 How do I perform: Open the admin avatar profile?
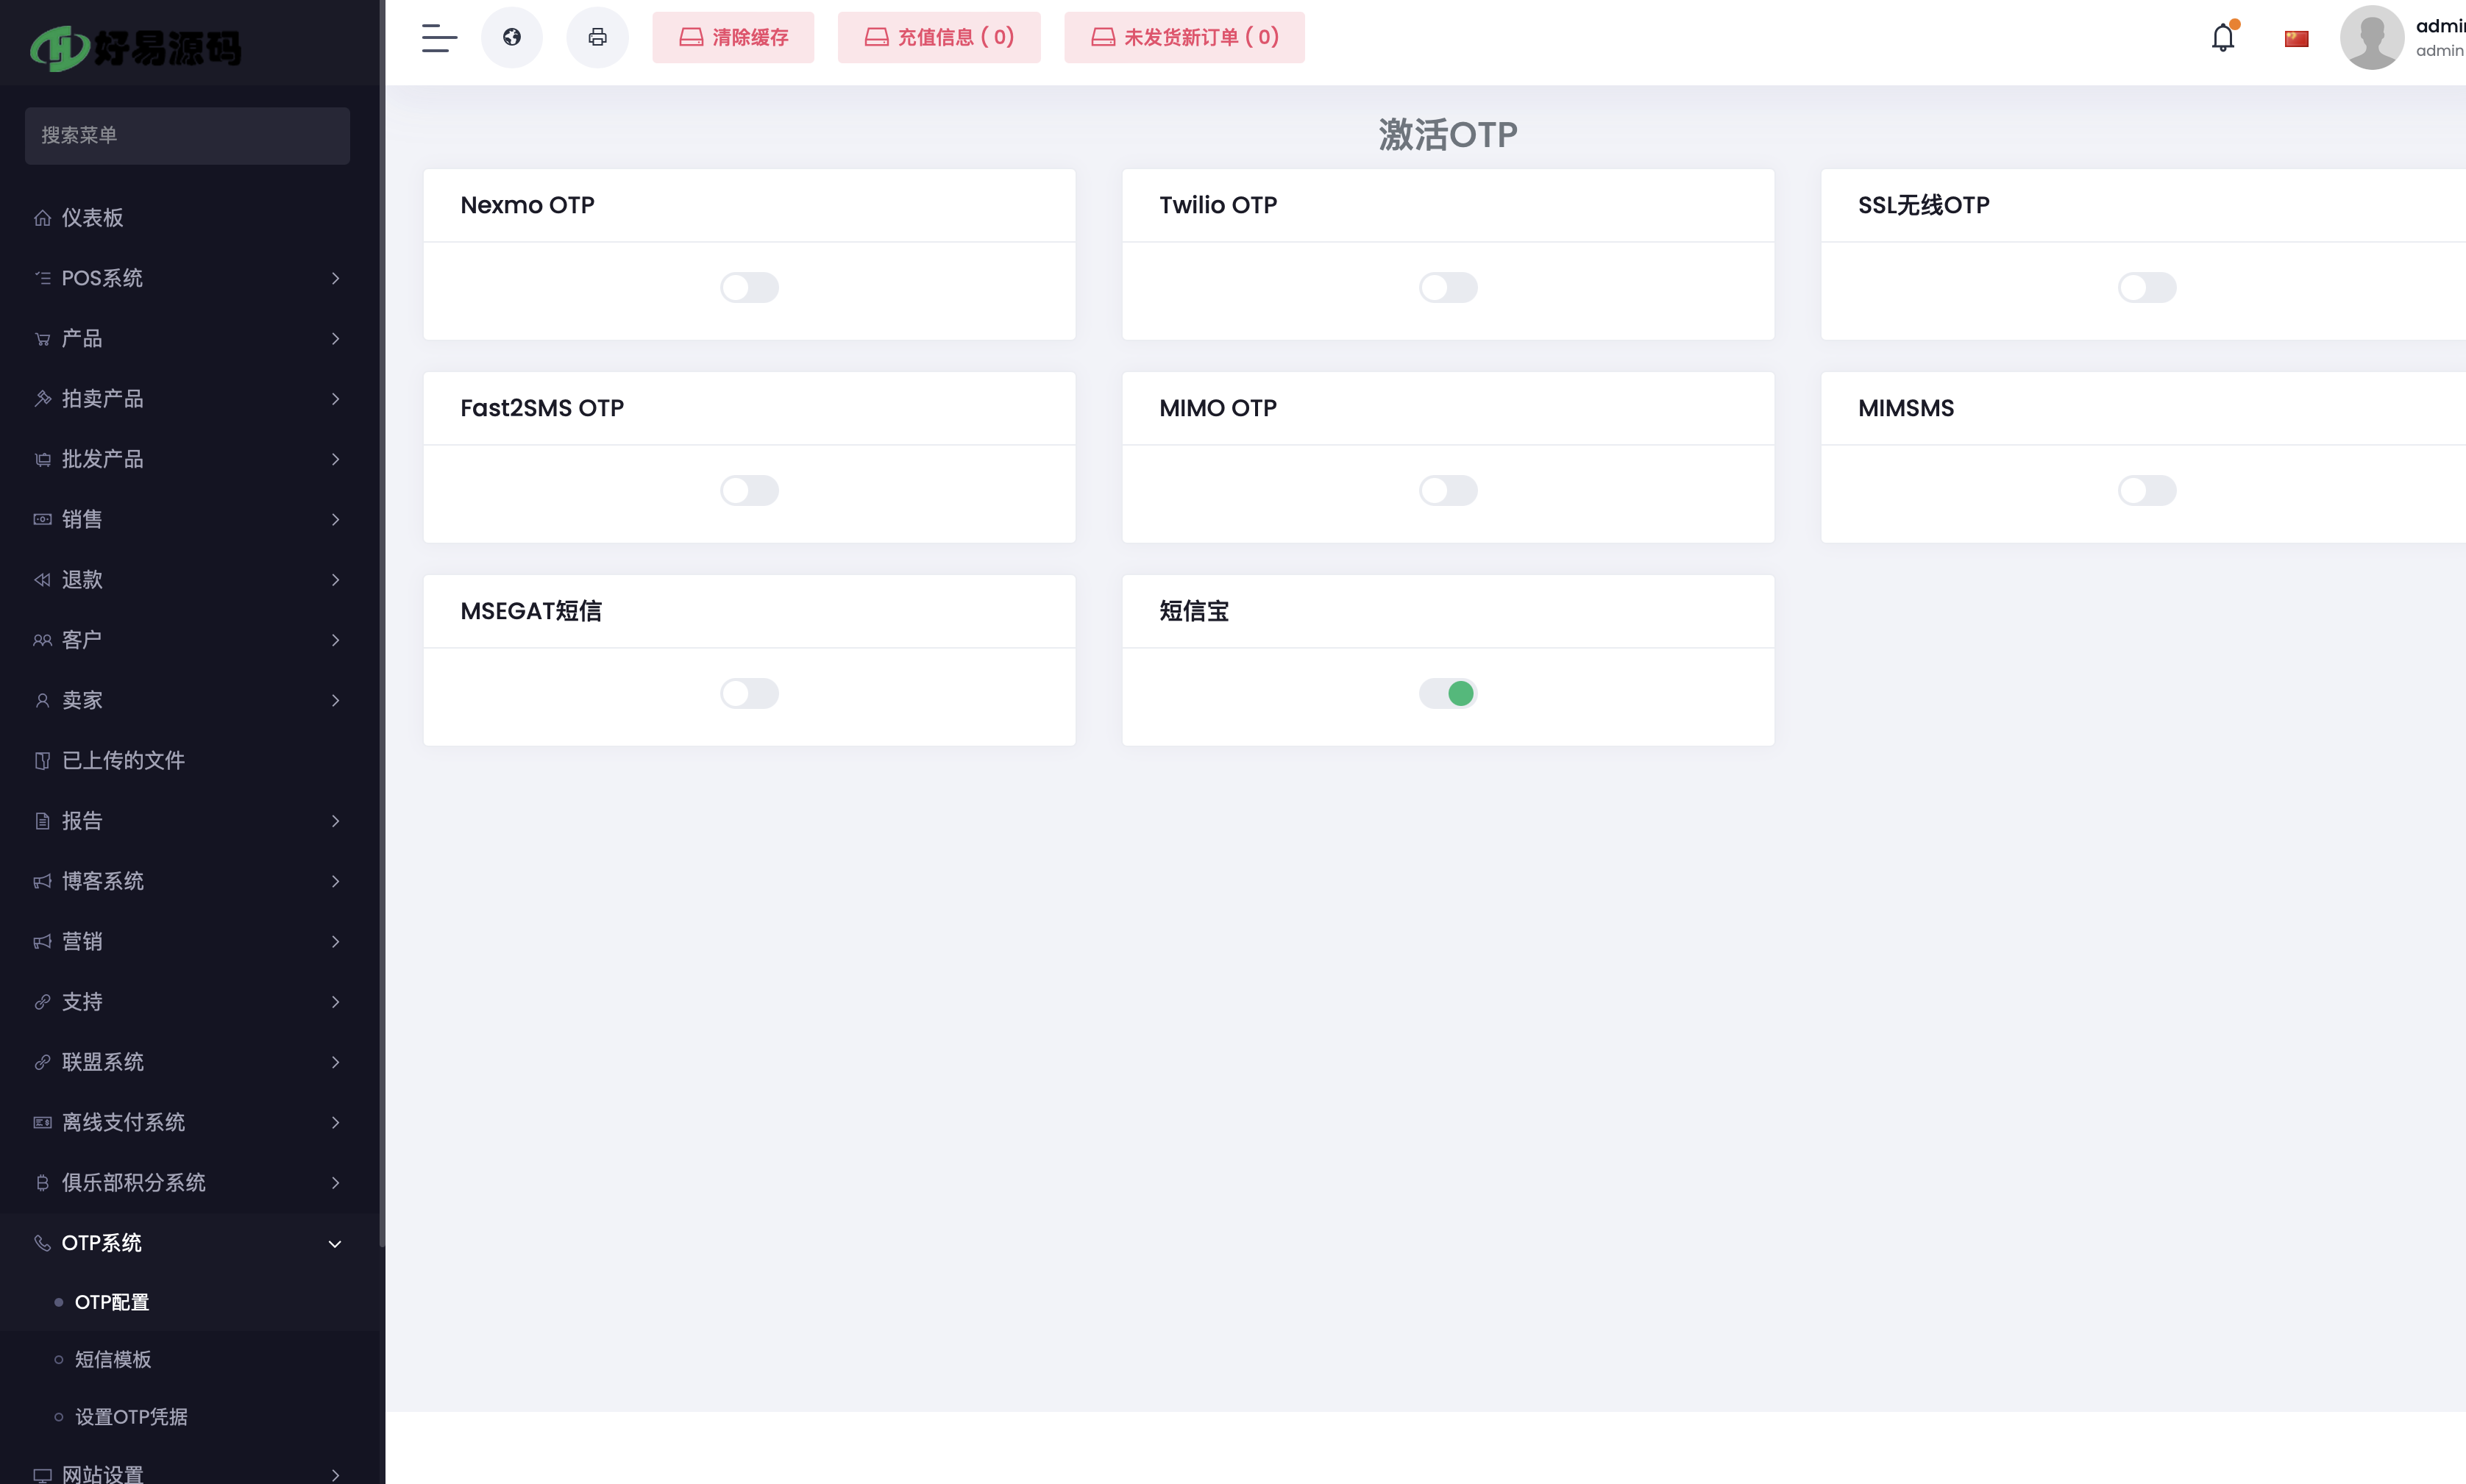(x=2371, y=38)
